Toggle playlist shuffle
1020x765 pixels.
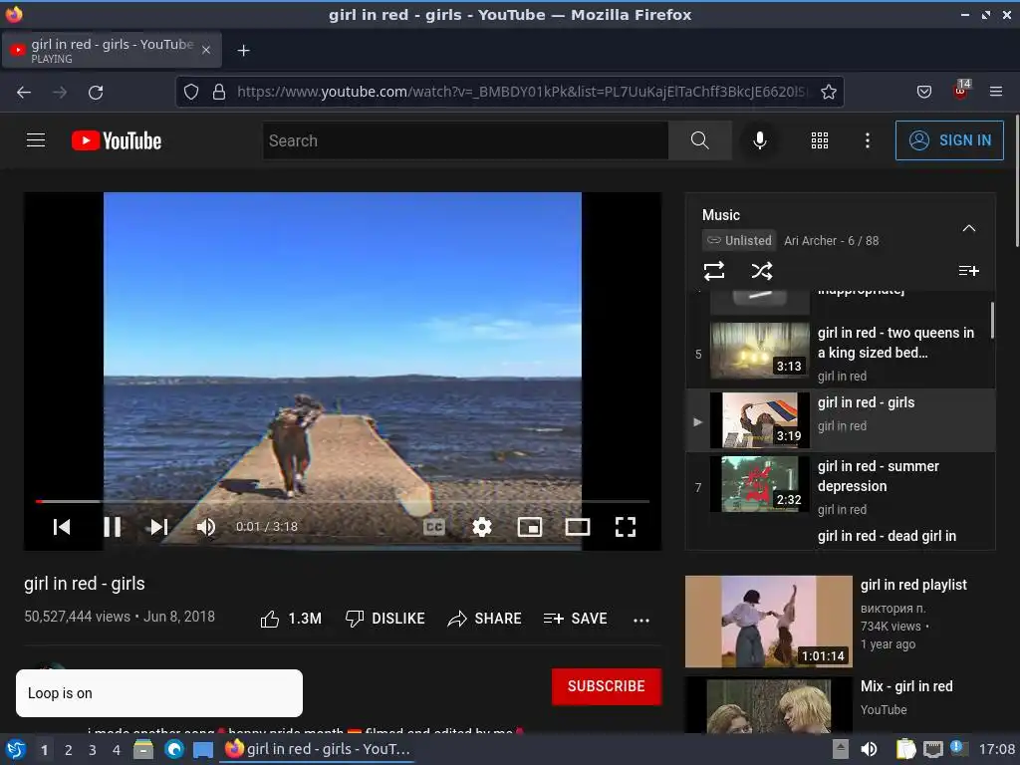[x=762, y=271]
